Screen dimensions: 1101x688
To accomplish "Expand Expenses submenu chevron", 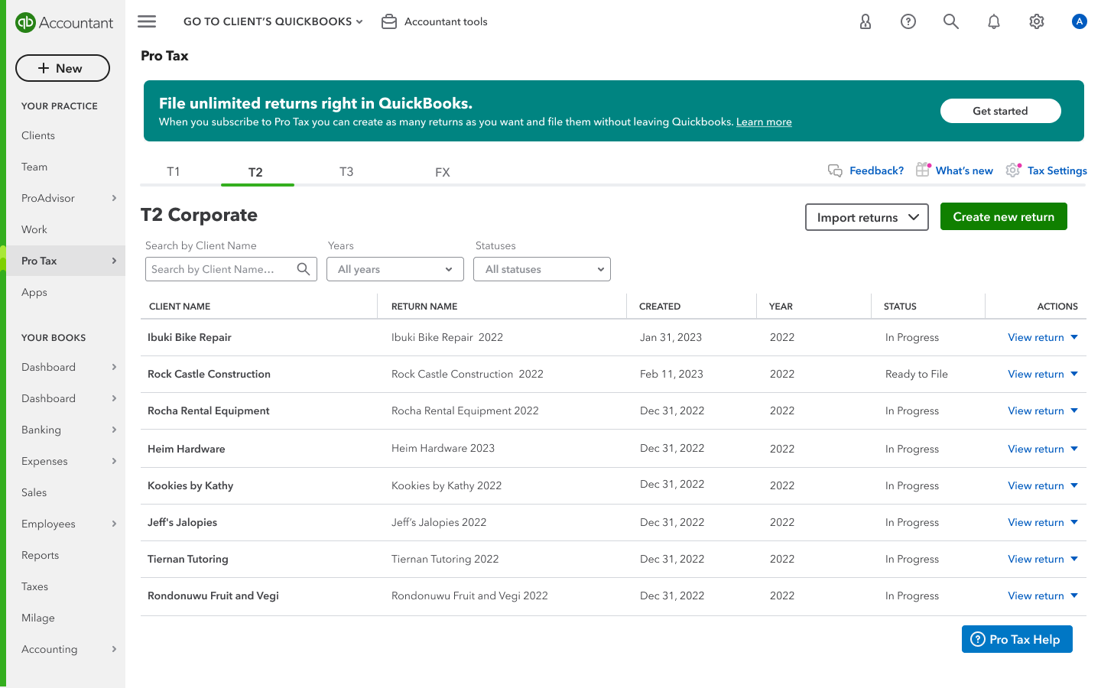I will pyautogui.click(x=114, y=461).
